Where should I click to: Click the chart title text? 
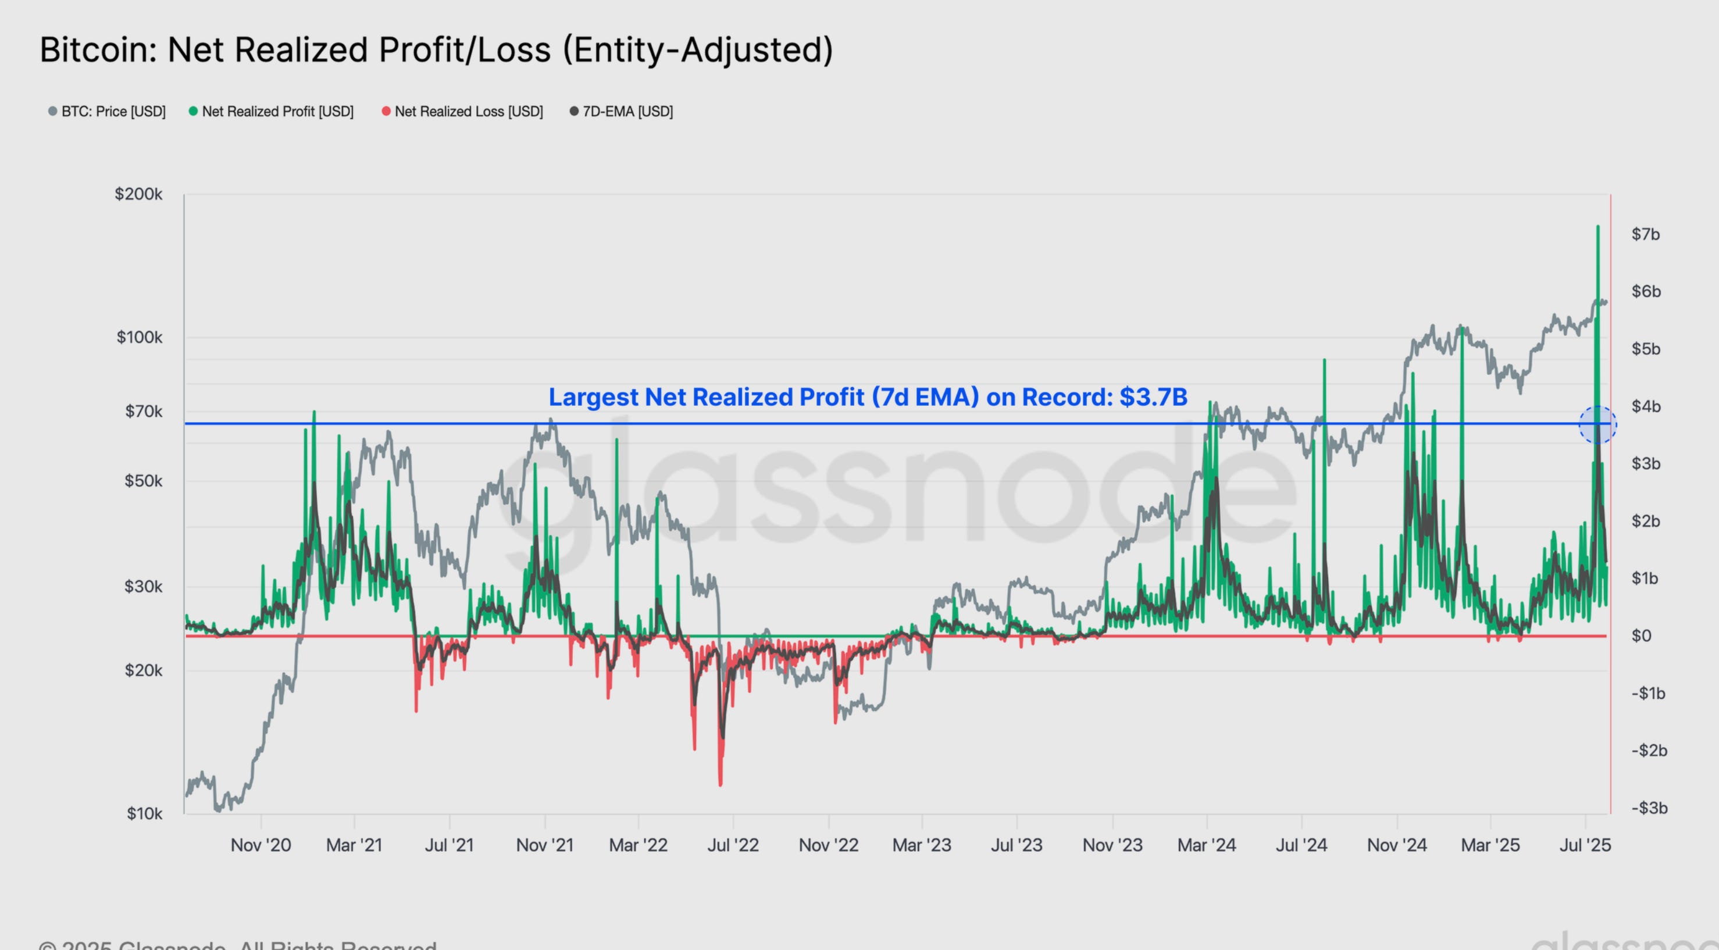click(x=436, y=50)
